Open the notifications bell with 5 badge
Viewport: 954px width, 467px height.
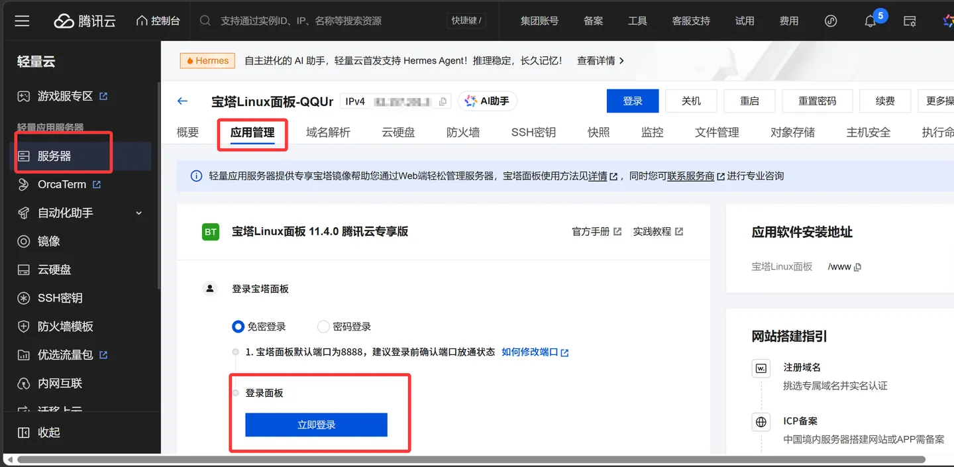click(871, 21)
